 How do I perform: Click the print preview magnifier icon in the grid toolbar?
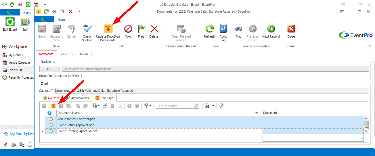pyautogui.click(x=221, y=106)
